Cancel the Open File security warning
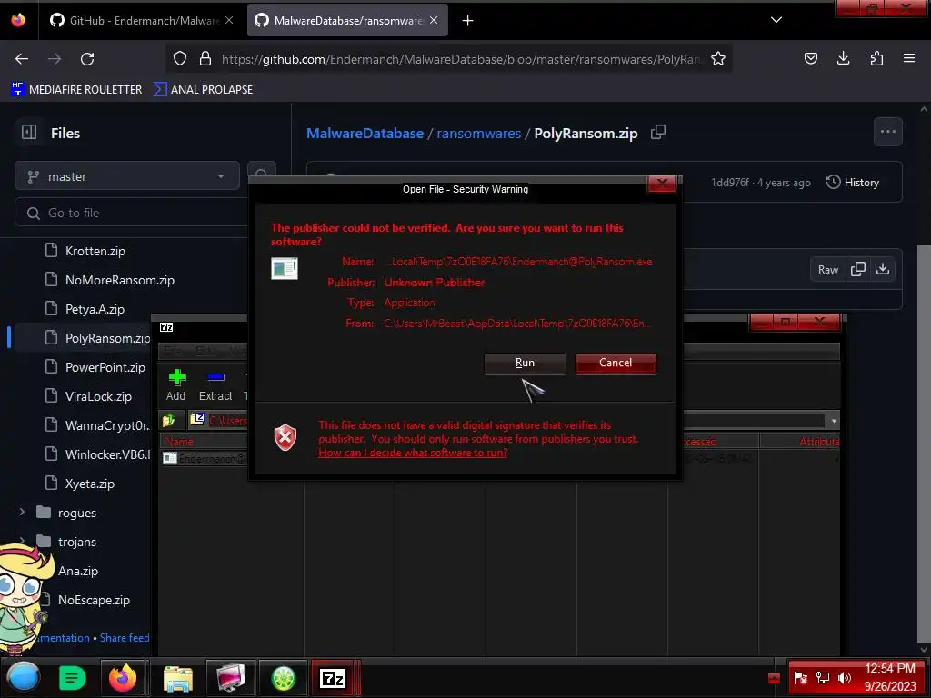This screenshot has height=698, width=931. point(616,363)
